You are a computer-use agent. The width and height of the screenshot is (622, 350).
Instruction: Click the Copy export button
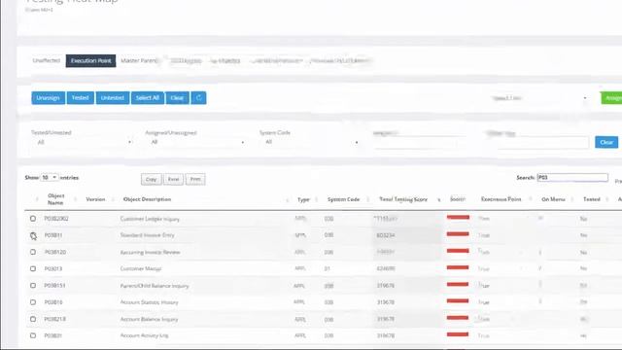[152, 179]
